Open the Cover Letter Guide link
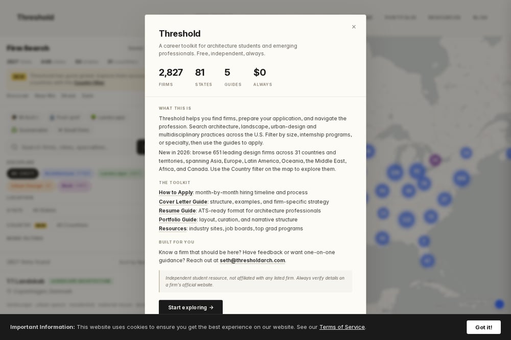This screenshot has width=511, height=340. click(x=183, y=201)
